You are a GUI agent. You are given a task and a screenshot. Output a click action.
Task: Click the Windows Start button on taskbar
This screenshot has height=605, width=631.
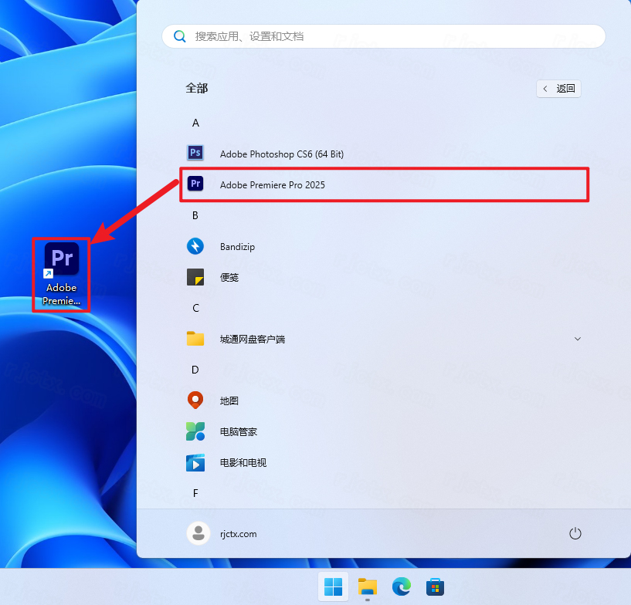tap(334, 587)
